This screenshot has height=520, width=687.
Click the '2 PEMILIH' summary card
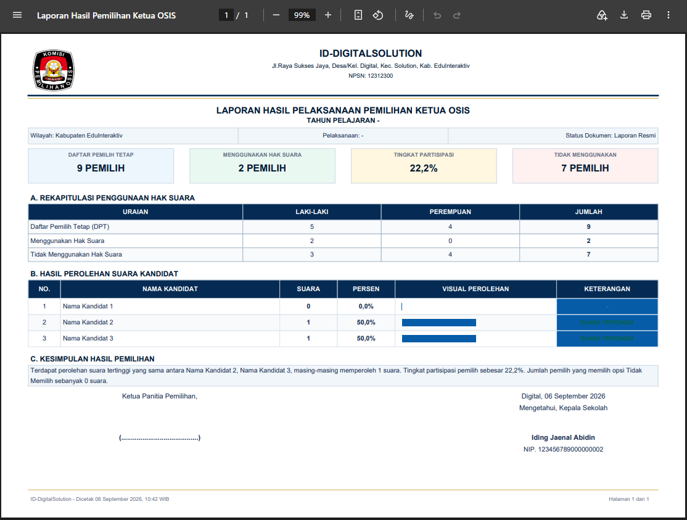263,165
